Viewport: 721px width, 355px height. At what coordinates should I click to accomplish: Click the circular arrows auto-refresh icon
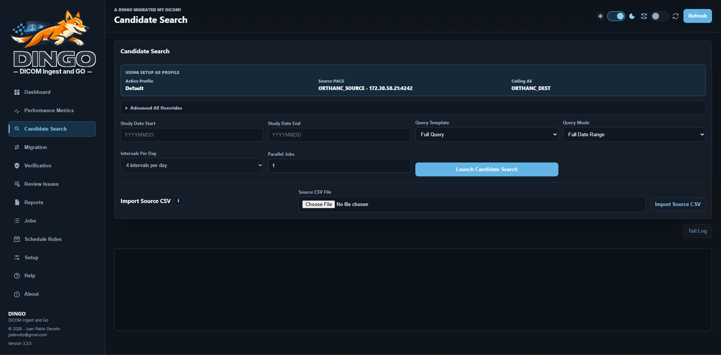[x=676, y=16]
